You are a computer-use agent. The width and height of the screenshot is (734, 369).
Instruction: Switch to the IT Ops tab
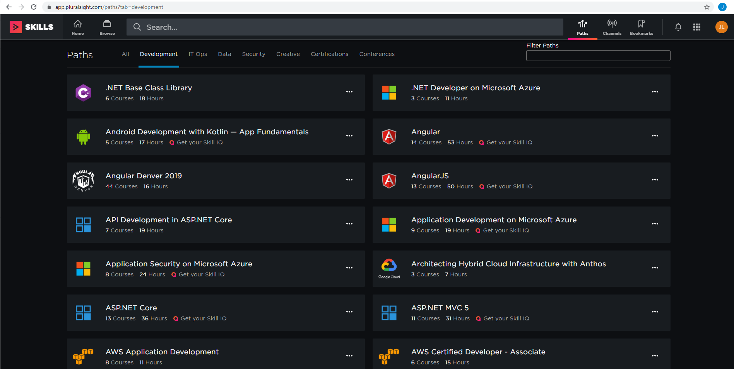coord(198,54)
